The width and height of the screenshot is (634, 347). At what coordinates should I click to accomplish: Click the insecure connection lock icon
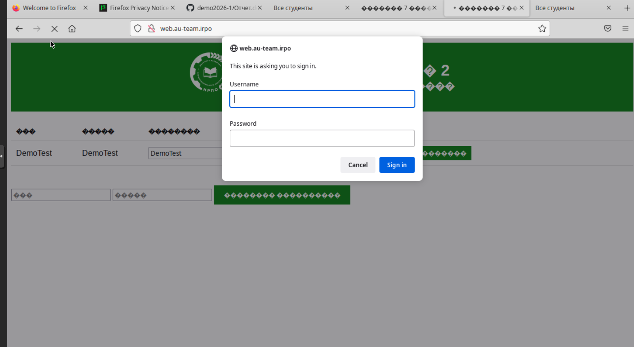pyautogui.click(x=151, y=28)
